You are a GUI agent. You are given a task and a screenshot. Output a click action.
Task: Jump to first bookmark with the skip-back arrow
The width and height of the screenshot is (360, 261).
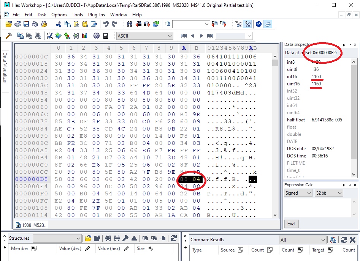pyautogui.click(x=184, y=36)
